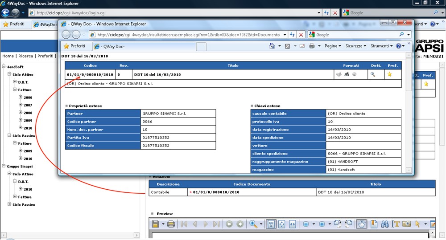Open the first format icon for DDT 10

(339, 74)
